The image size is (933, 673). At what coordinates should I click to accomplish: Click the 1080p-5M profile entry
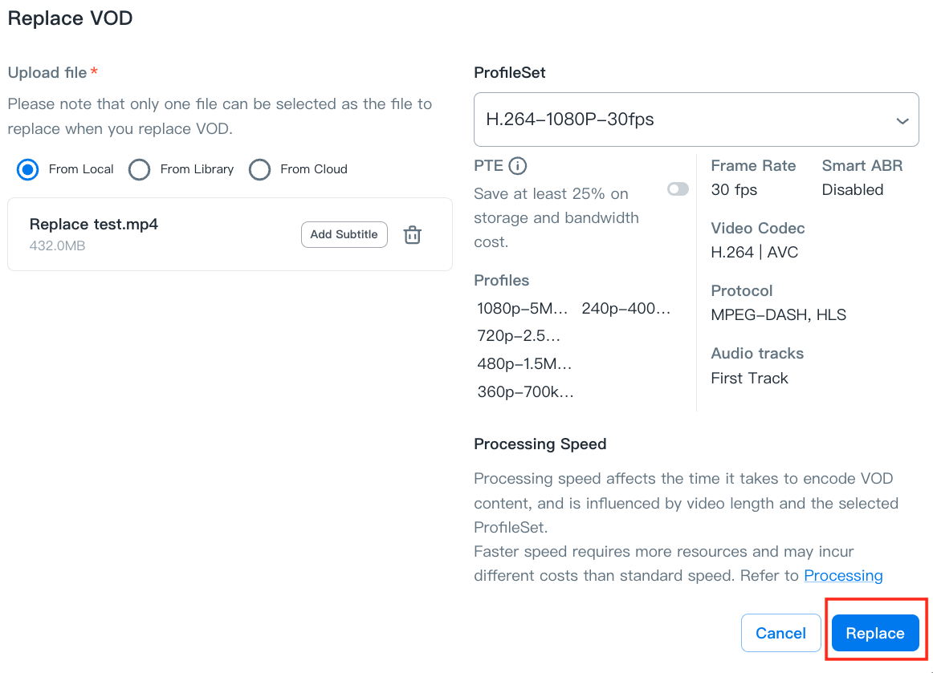[x=522, y=309]
